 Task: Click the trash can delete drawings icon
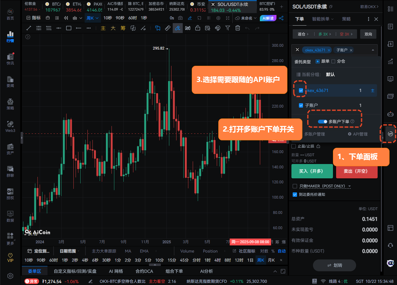[x=238, y=28]
